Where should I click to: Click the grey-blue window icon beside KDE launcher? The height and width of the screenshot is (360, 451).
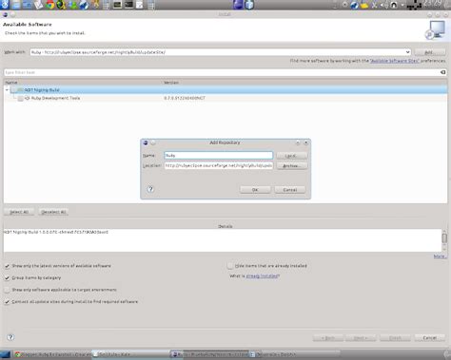(x=15, y=5)
